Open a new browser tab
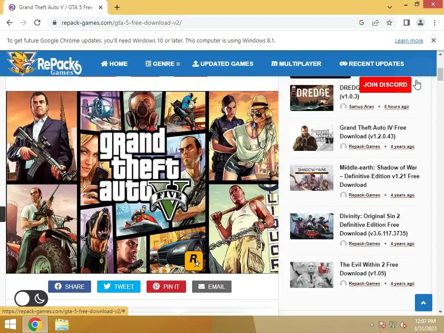This screenshot has width=444, height=333. (117, 7)
